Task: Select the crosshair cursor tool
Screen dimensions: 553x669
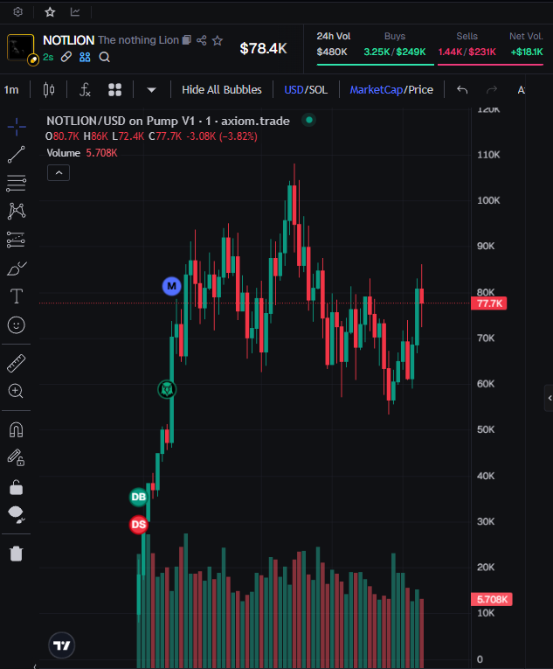Action: [17, 127]
